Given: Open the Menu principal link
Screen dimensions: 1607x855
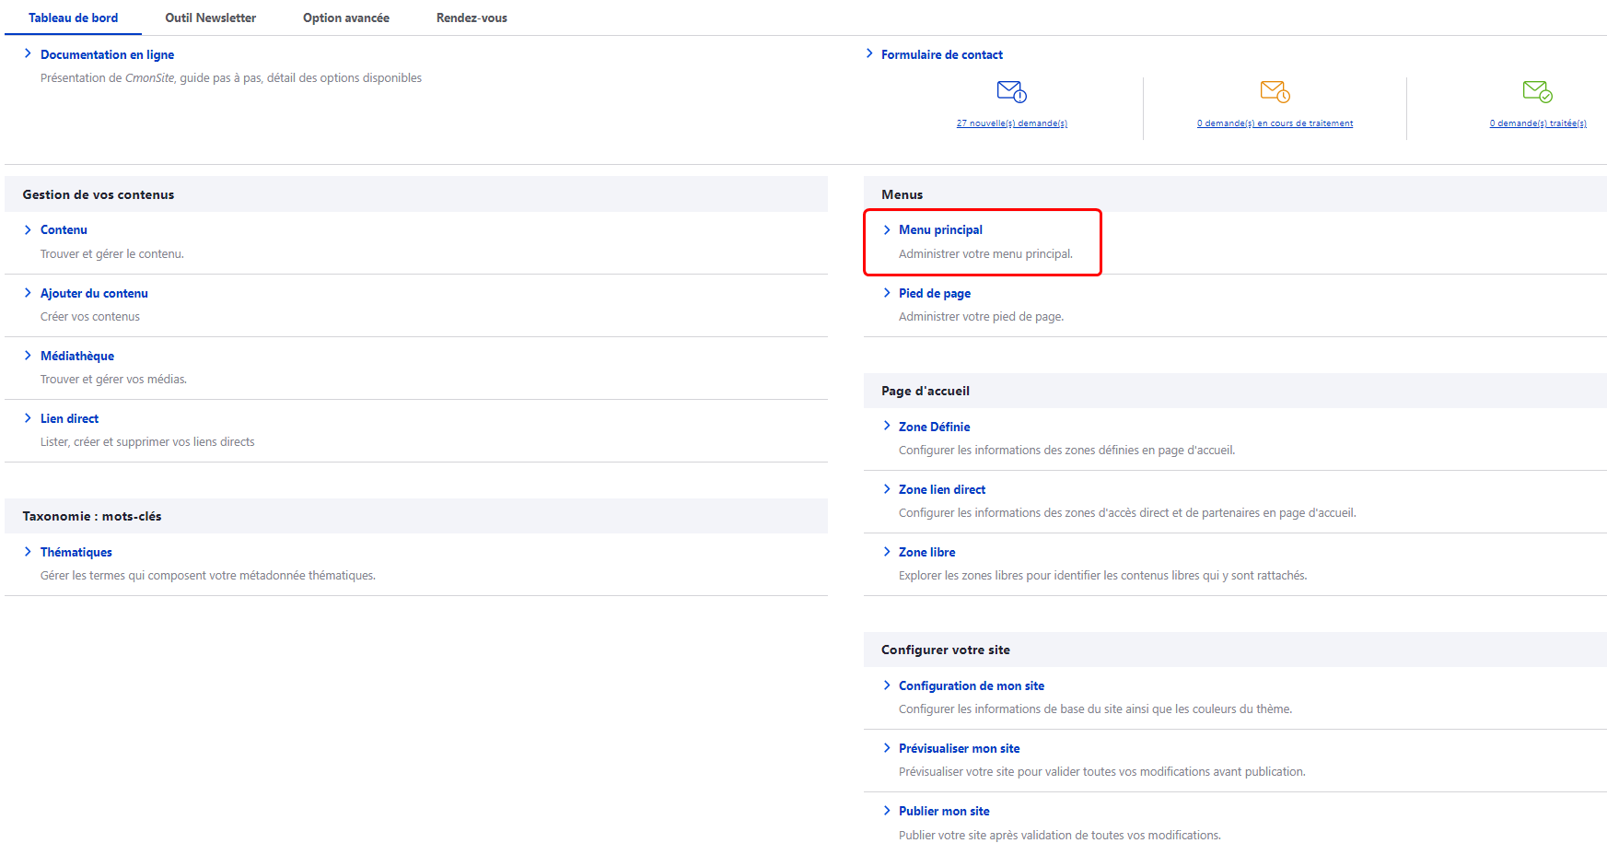Looking at the screenshot, I should tap(940, 229).
